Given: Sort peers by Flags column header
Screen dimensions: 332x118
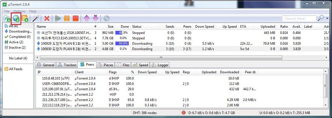Looking at the screenshot, I should [x=114, y=72].
